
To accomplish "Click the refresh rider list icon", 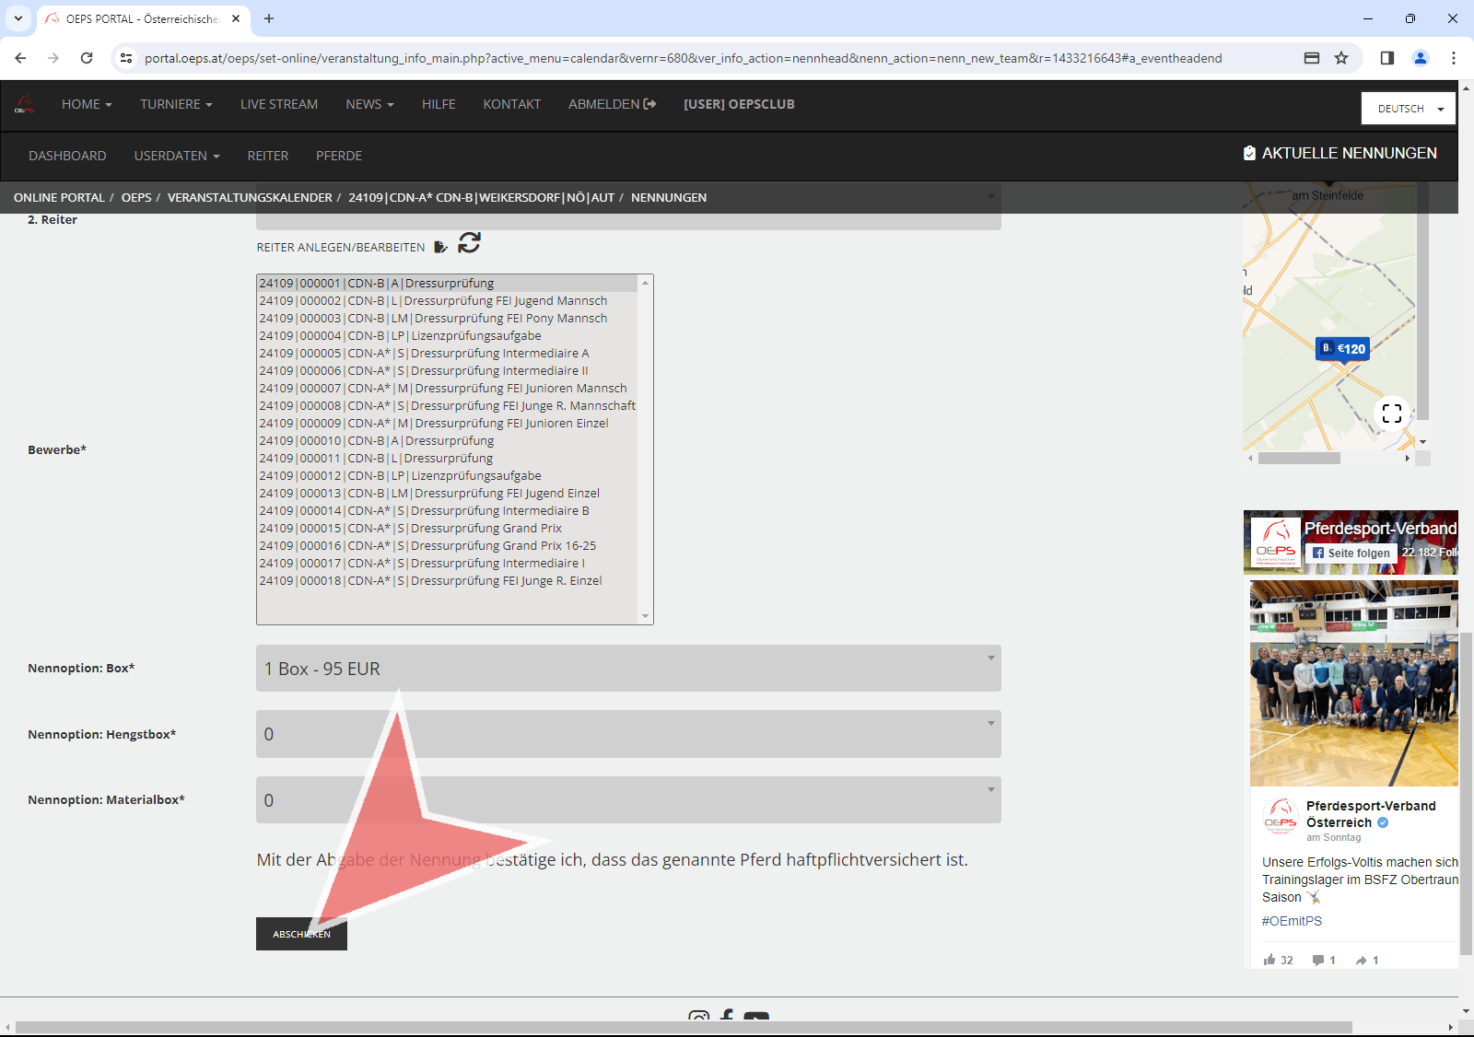I will point(469,243).
